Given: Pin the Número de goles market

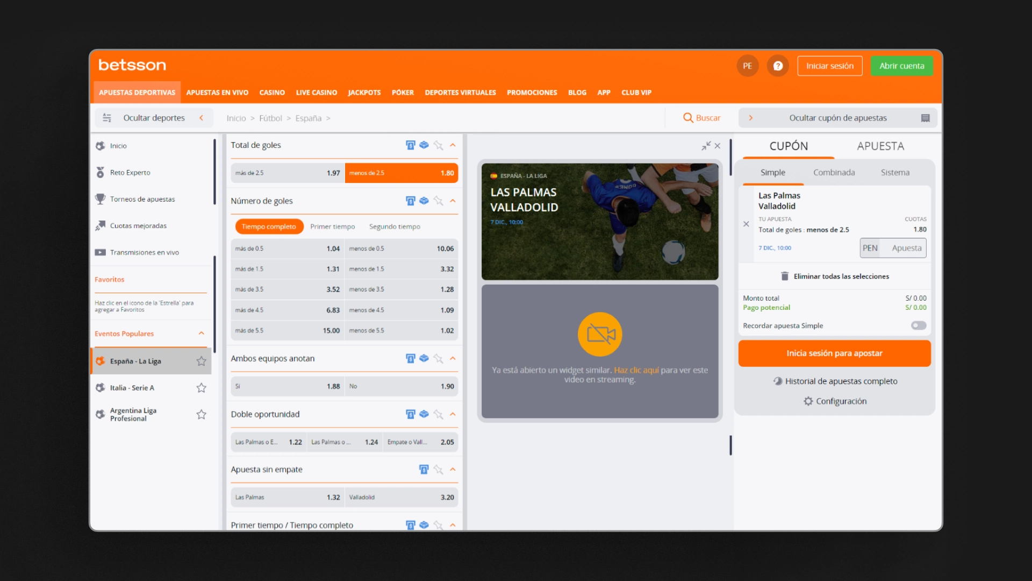Looking at the screenshot, I should point(438,201).
